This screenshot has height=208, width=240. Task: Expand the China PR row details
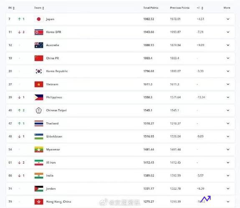(228, 58)
